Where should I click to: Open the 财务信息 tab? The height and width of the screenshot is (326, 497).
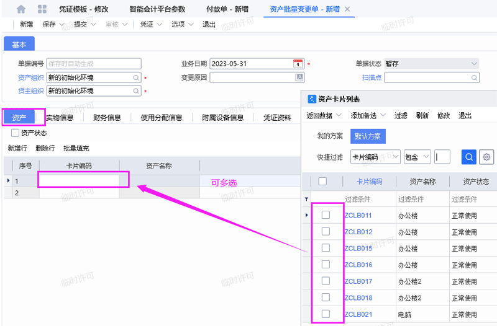[107, 118]
